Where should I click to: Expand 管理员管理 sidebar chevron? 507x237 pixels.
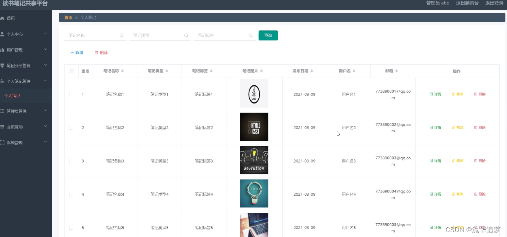(x=45, y=111)
